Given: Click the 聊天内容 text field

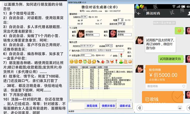Looking at the screenshot, I should click(x=102, y=50).
